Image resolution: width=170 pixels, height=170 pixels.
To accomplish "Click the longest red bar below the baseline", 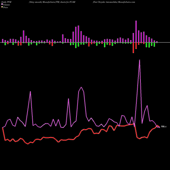I will (133, 48).
